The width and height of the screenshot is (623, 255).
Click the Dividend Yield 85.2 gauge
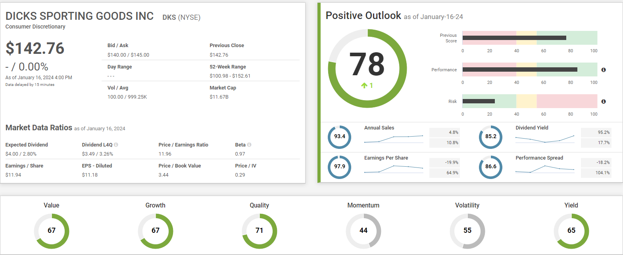click(x=491, y=137)
